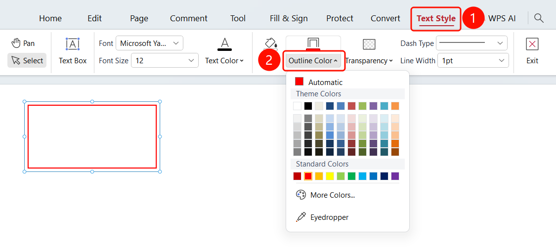Open the search magnifier icon
This screenshot has width=556, height=252.
[x=539, y=18]
